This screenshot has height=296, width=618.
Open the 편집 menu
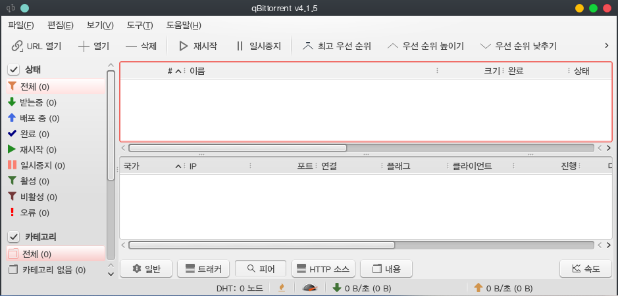pyautogui.click(x=61, y=26)
